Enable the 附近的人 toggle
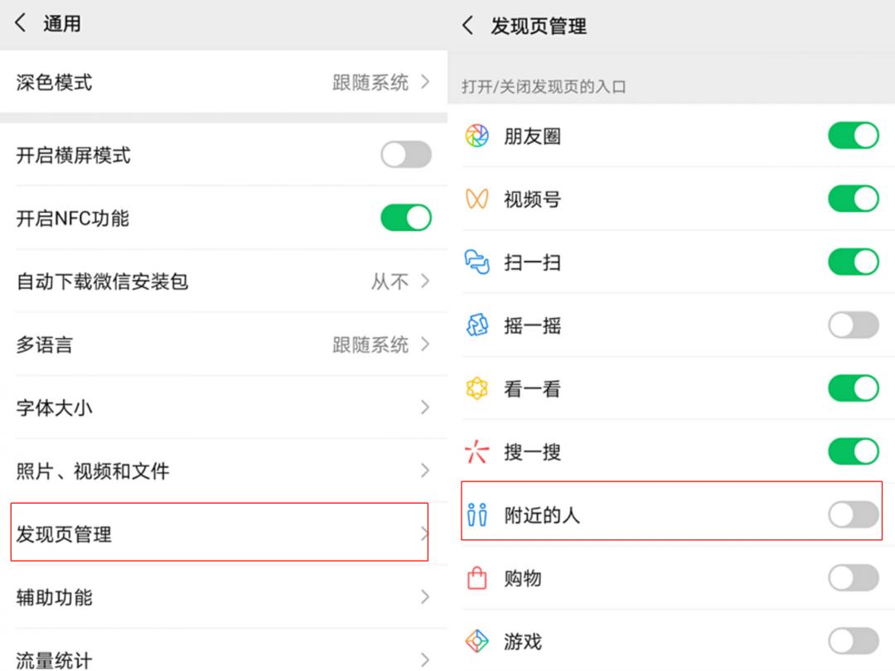 [854, 514]
